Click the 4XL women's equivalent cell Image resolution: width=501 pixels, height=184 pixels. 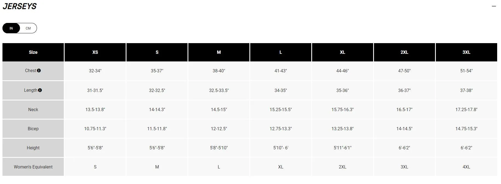pyautogui.click(x=466, y=167)
